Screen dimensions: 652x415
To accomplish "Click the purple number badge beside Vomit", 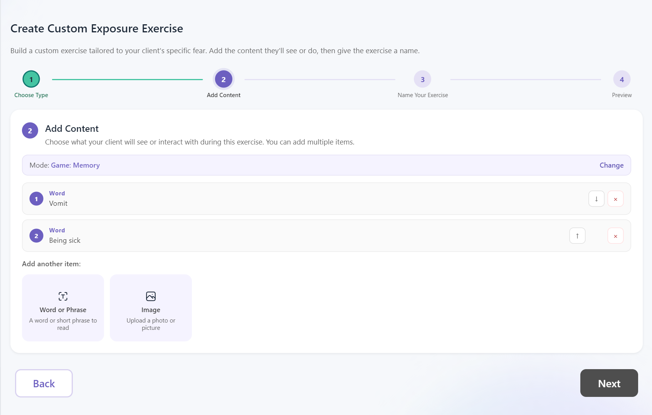I will [36, 199].
